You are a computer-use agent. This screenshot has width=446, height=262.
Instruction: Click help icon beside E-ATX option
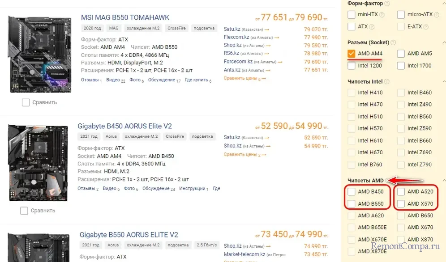[x=426, y=27]
